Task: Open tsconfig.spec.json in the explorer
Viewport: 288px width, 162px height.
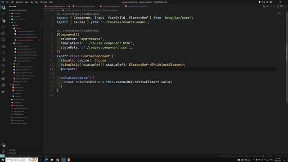Action: click(x=21, y=123)
